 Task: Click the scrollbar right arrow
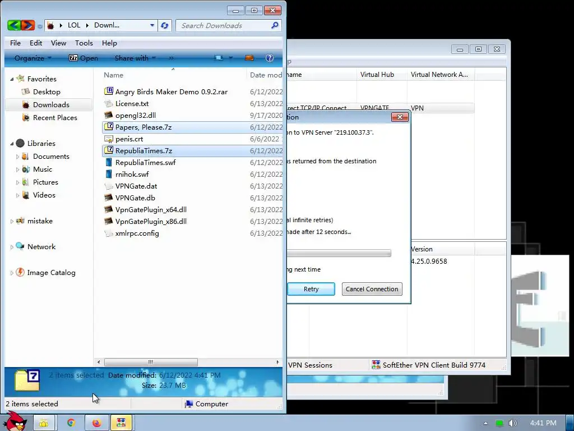tap(277, 362)
